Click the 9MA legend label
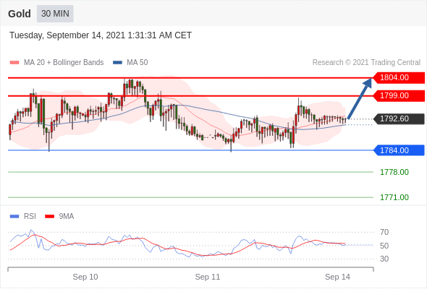Viewport: 427px width, 289px height. pos(67,217)
